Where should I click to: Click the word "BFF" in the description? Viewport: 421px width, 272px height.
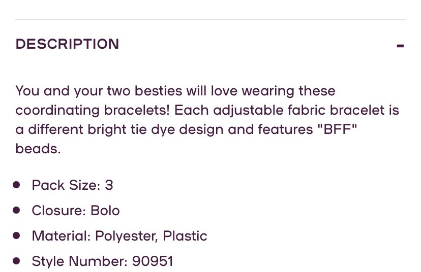coord(336,129)
